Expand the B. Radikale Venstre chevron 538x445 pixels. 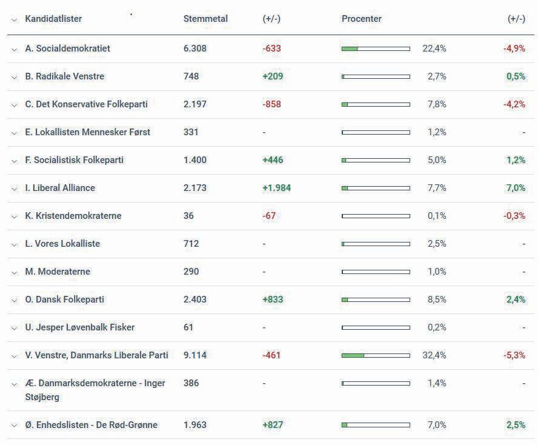[x=14, y=77]
